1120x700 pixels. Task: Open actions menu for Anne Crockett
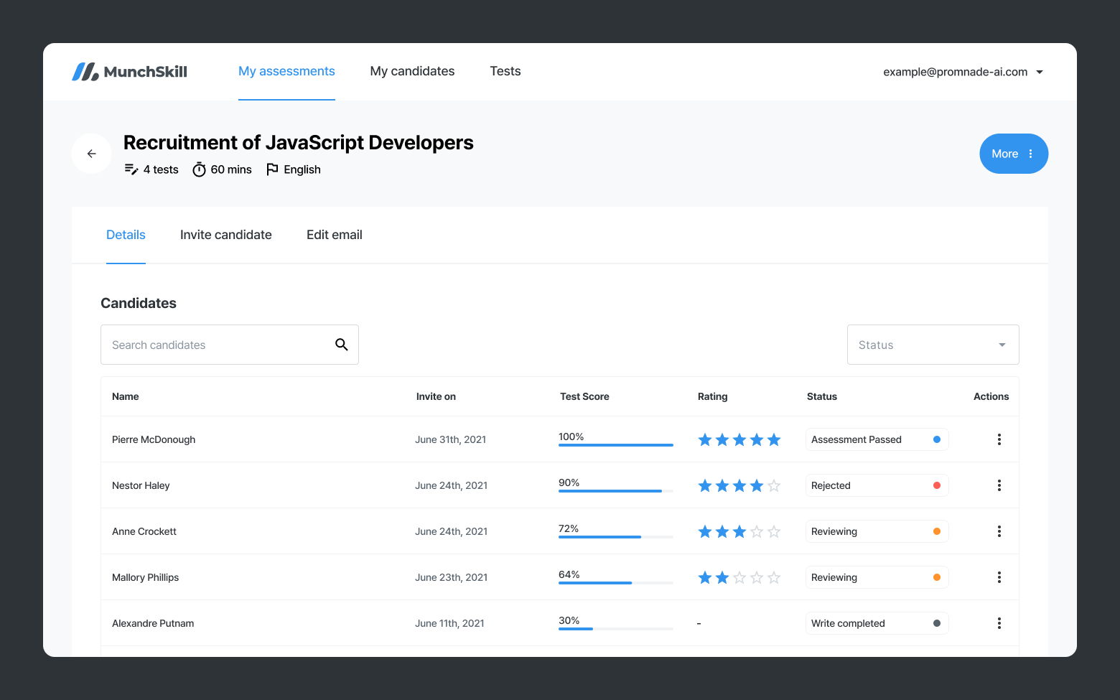point(999,531)
